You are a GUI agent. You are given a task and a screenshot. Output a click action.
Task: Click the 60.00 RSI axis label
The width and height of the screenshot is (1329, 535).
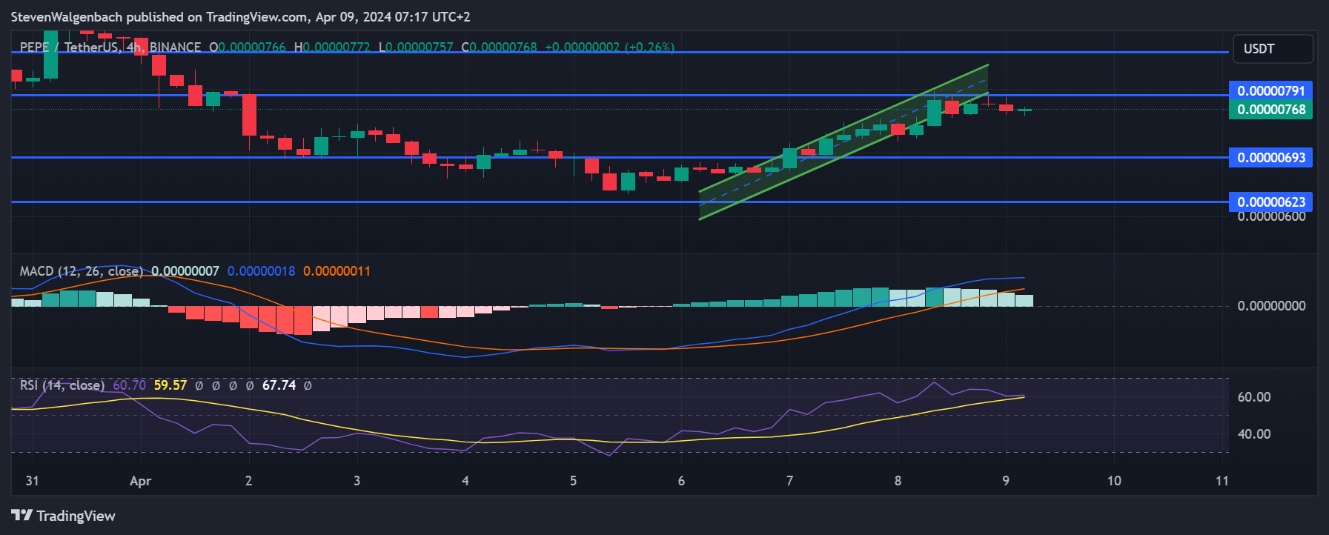pyautogui.click(x=1253, y=397)
